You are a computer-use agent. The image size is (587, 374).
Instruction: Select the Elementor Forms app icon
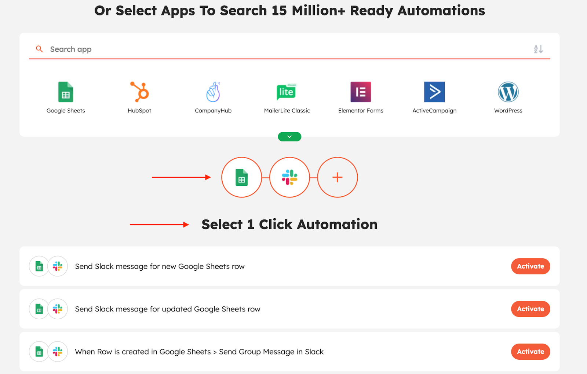click(361, 92)
